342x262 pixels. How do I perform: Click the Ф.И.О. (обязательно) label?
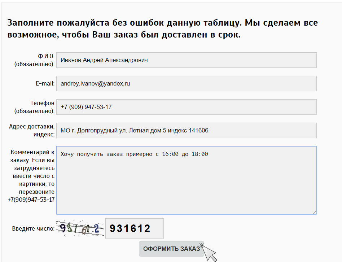[35, 60]
